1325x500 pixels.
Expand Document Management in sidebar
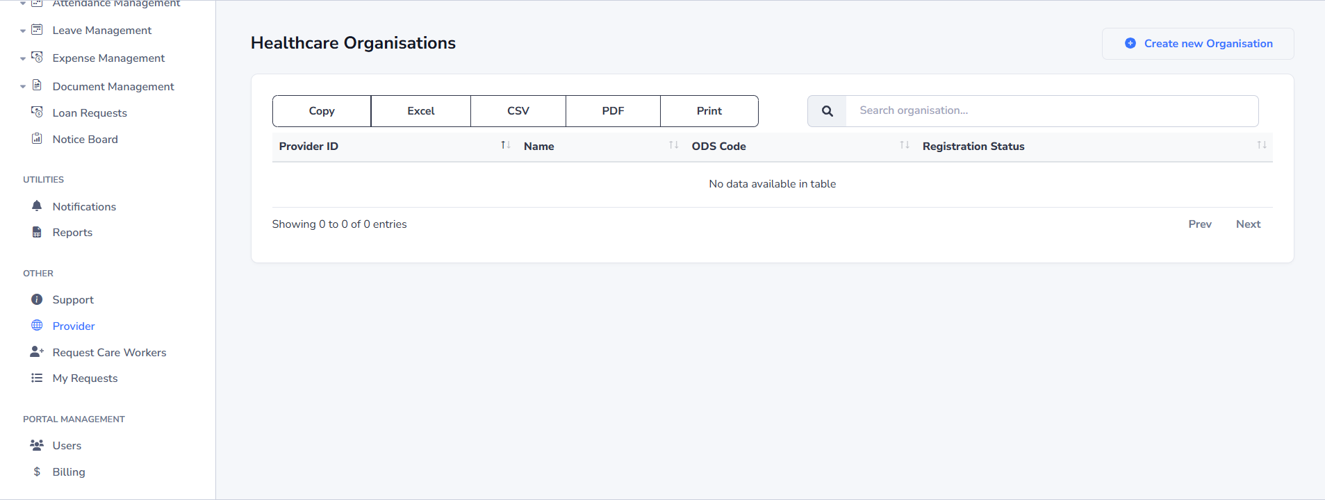point(113,87)
